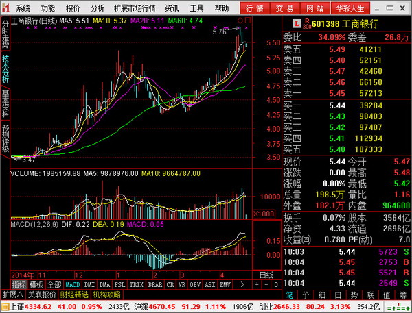Switch indicator to MACD
Image resolution: width=412 pixels, height=313 pixels.
point(73,284)
